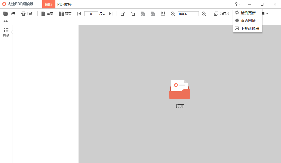The width and height of the screenshot is (281, 163).
Task: Switch to the 阅读 tab
Action: pyautogui.click(x=49, y=4)
